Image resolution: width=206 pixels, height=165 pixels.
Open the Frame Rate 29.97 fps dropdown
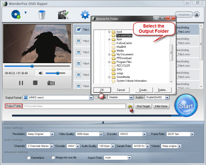[x=192, y=134]
